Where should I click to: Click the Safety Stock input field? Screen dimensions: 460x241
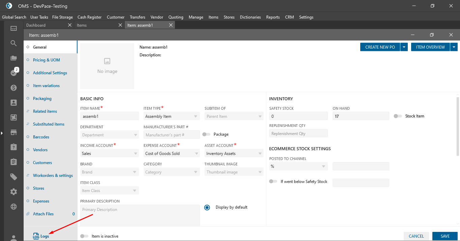[x=298, y=116]
